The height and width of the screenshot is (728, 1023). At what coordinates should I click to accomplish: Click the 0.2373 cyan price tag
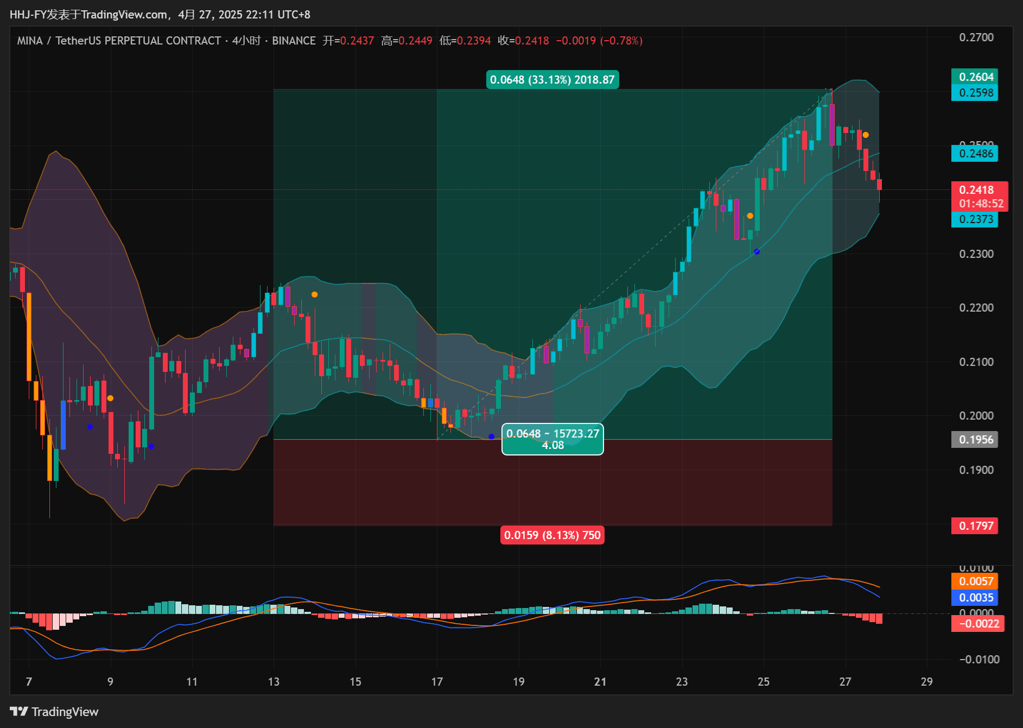click(975, 219)
